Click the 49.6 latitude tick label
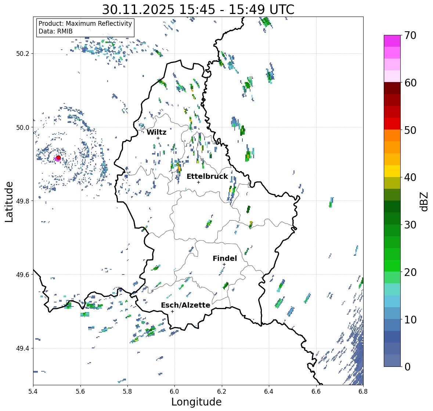433x411 pixels. tap(23, 274)
